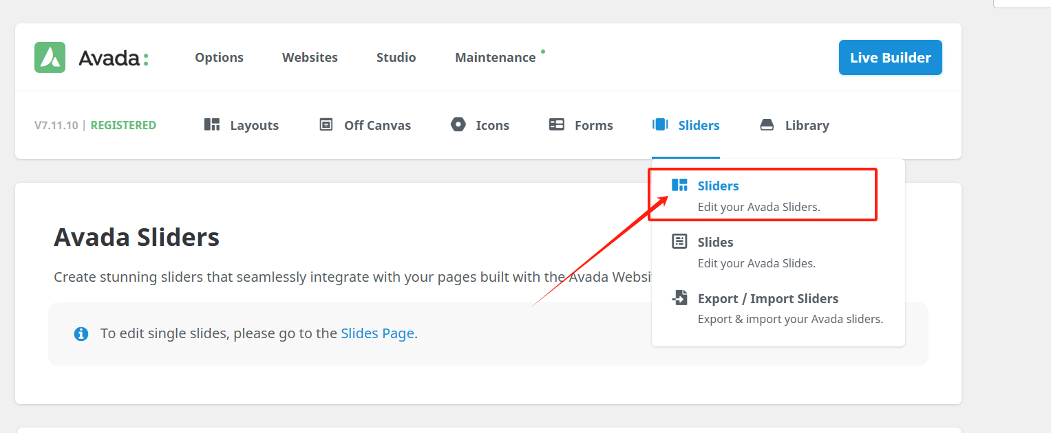The height and width of the screenshot is (433, 1051).
Task: Click the icon beside "Edit your Avada Sliders"
Action: click(x=679, y=185)
